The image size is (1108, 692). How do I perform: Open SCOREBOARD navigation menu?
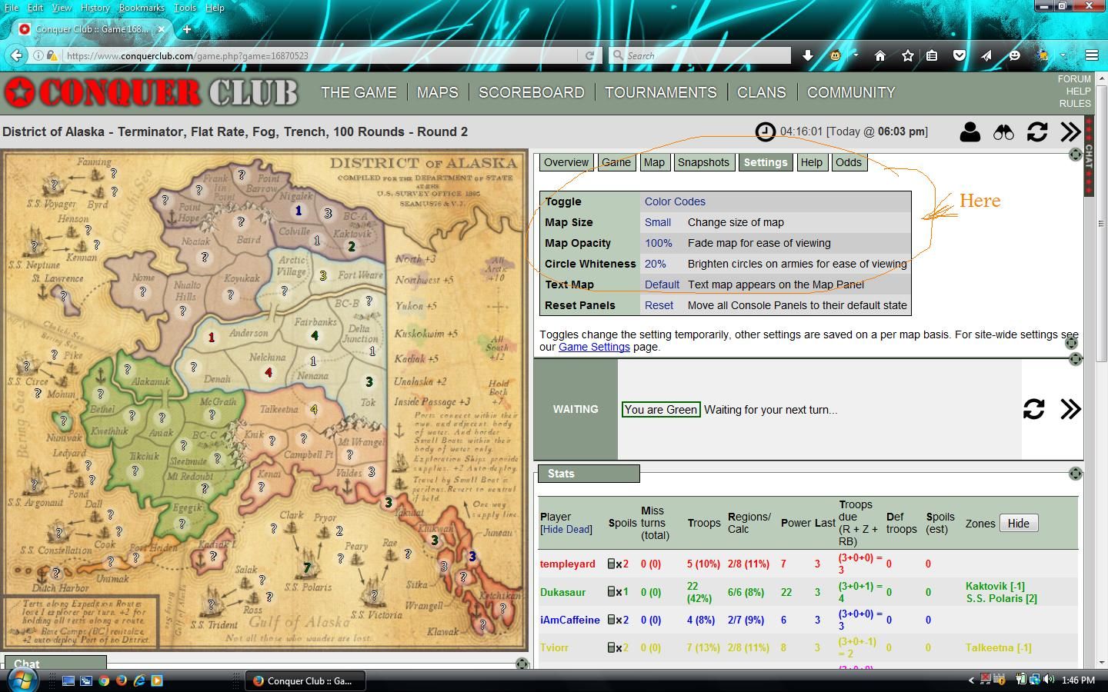pyautogui.click(x=532, y=92)
